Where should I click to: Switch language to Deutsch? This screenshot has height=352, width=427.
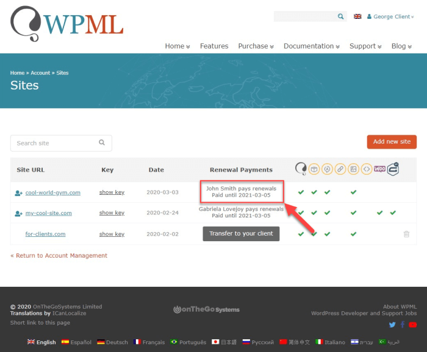(x=112, y=342)
